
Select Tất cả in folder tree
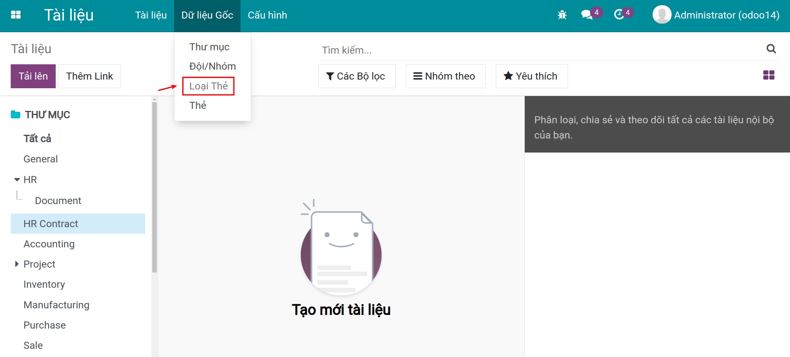(x=37, y=139)
